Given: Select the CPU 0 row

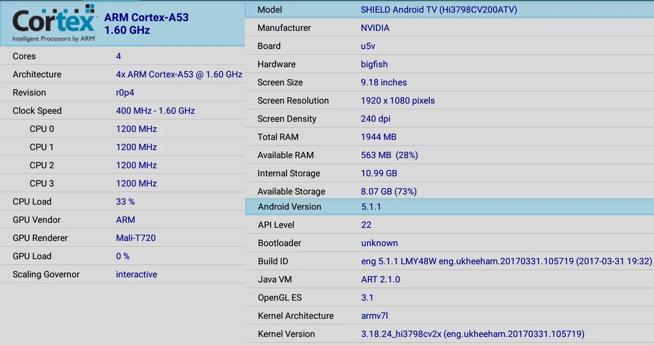Looking at the screenshot, I should pyautogui.click(x=122, y=129).
